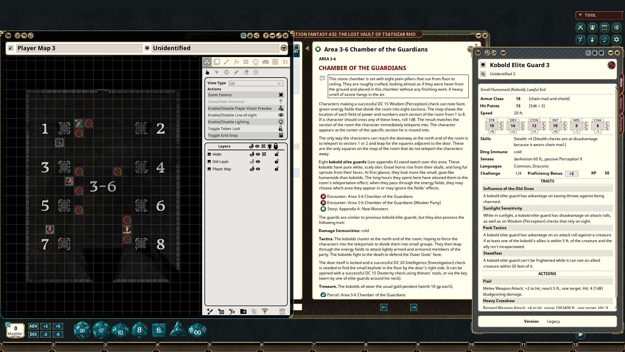Go to next story page arrow
Screen dimensions: 625x352
click(414, 307)
